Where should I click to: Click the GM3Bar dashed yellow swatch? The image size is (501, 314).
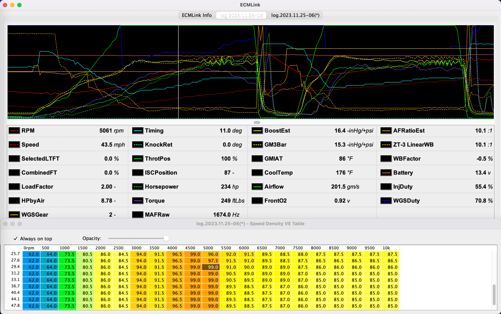257,145
